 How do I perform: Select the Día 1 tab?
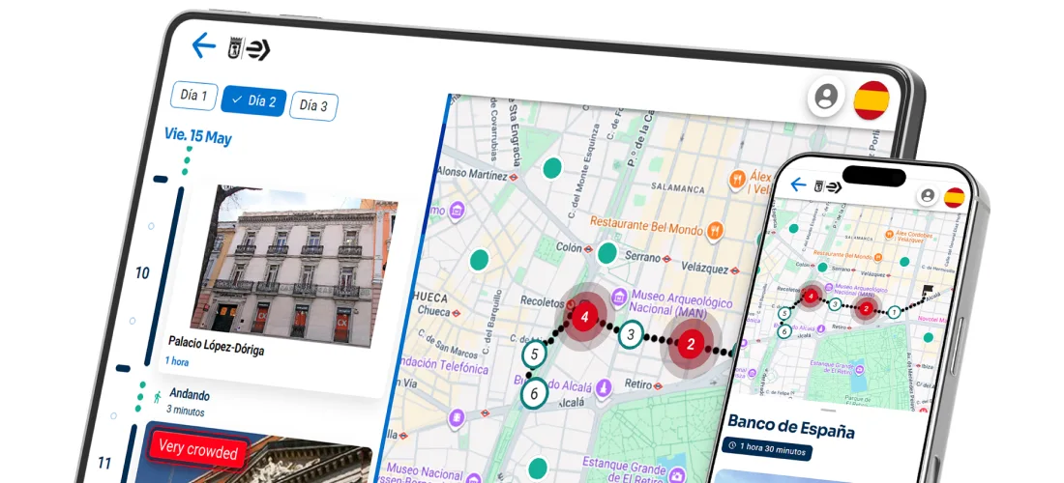[193, 96]
